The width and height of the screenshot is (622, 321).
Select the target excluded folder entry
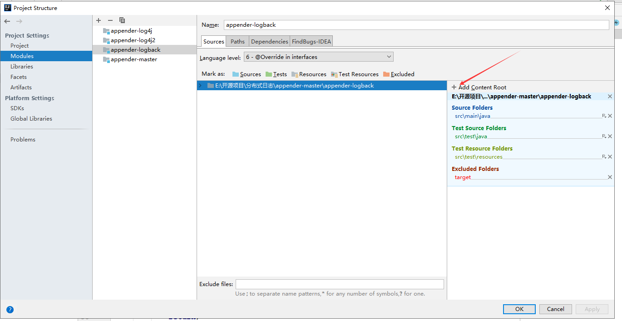pyautogui.click(x=463, y=177)
